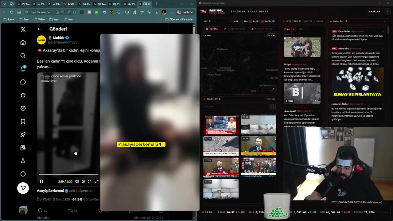Toggle SEA checkbox in MAP panel
Viewport: 393px width, 221px height.
[241, 21]
